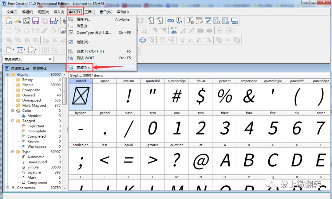Choose OpenType 设计工具... menu entry

(102, 32)
